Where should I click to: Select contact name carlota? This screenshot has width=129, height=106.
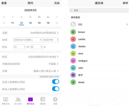click(x=82, y=39)
